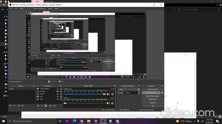Click the Exit button in Controls
222x124 pixels.
coord(153,106)
